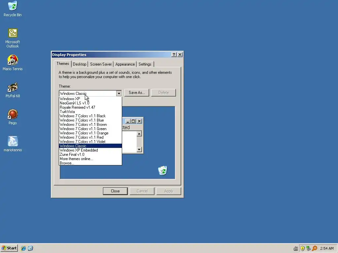Select the TurkVista theme
Image resolution: width=338 pixels, height=253 pixels.
[90, 112]
